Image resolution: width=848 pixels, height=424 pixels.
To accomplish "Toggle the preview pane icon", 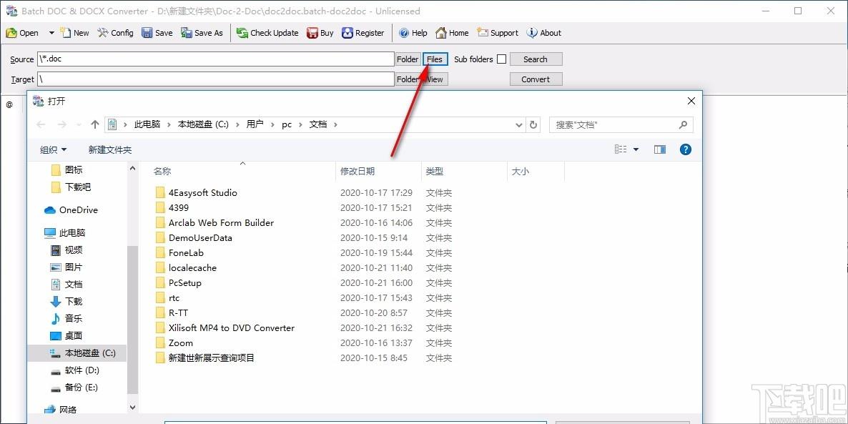I will point(660,149).
